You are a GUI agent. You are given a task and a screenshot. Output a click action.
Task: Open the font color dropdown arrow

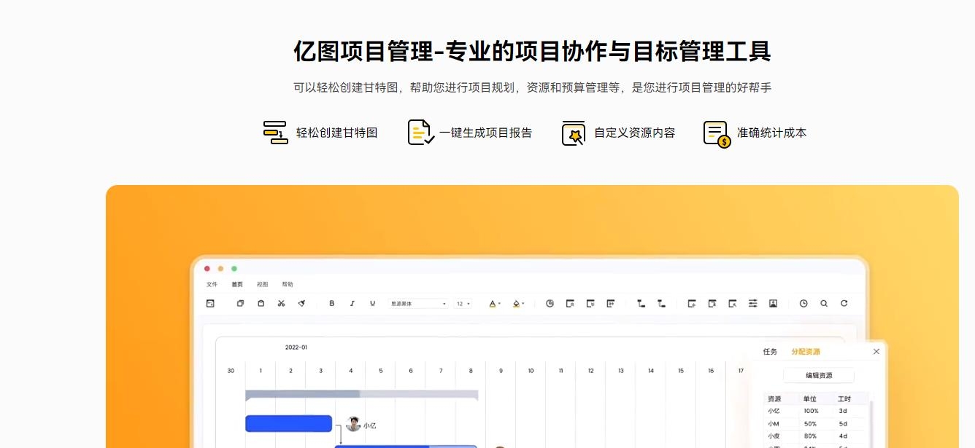coord(499,304)
